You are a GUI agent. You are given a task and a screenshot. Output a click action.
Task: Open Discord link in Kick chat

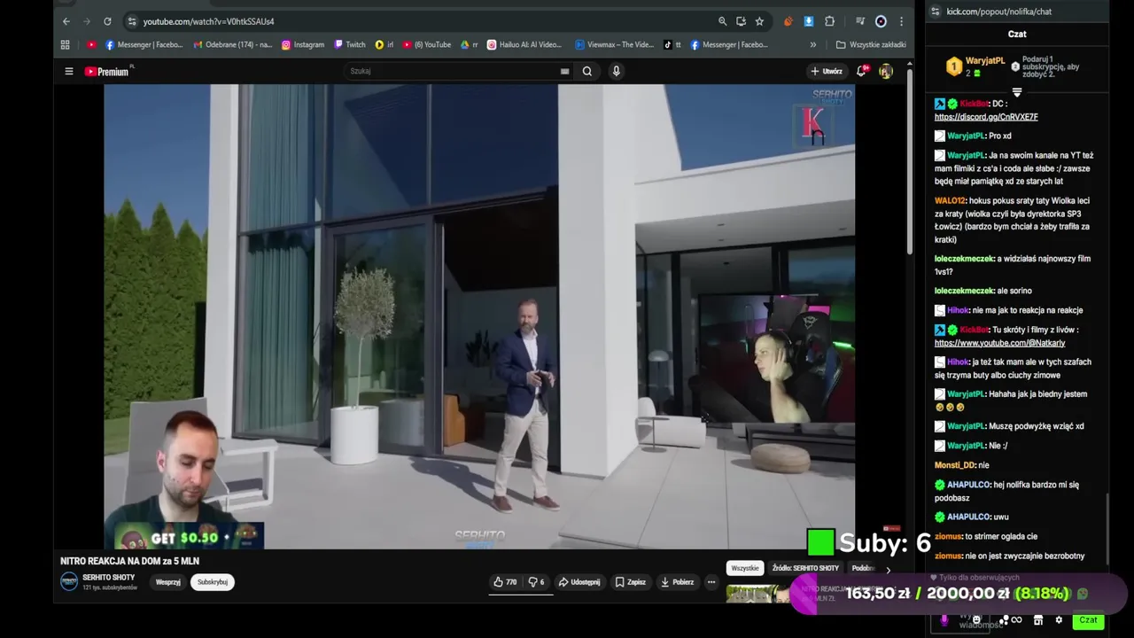(x=986, y=117)
